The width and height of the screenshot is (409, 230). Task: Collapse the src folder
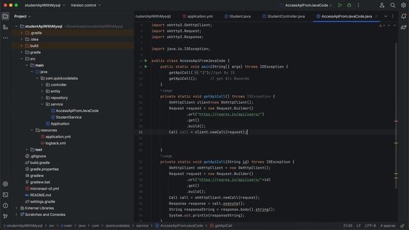click(22, 59)
